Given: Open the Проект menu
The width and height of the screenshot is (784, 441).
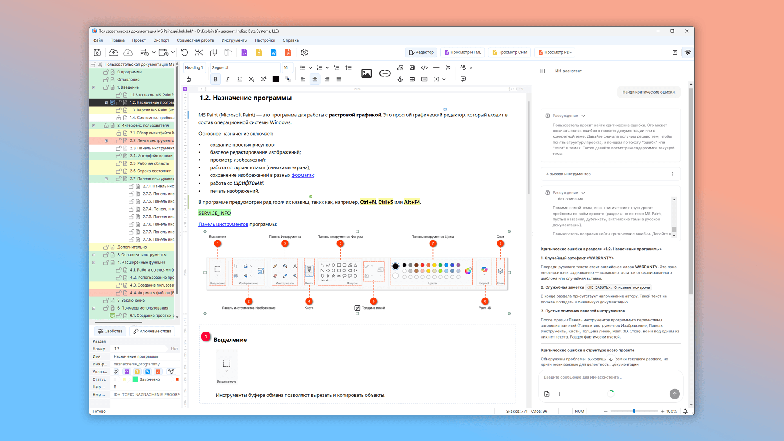Looking at the screenshot, I should click(x=139, y=40).
